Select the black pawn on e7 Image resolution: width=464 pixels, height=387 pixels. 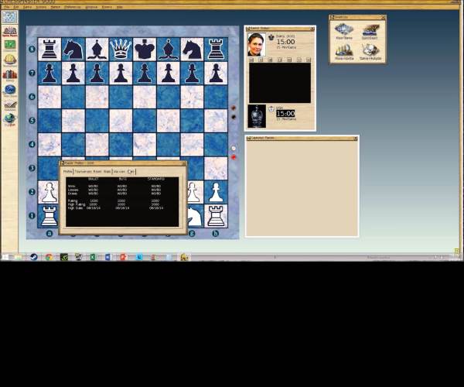tap(145, 73)
